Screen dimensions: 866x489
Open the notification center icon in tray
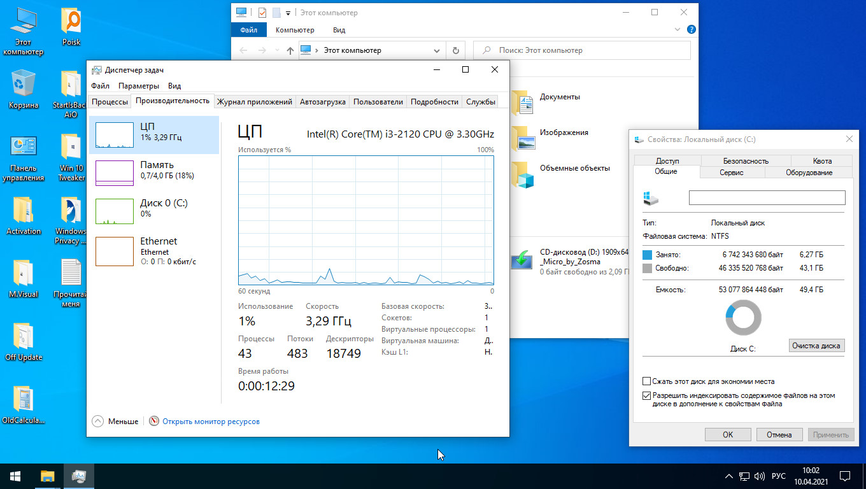(844, 476)
